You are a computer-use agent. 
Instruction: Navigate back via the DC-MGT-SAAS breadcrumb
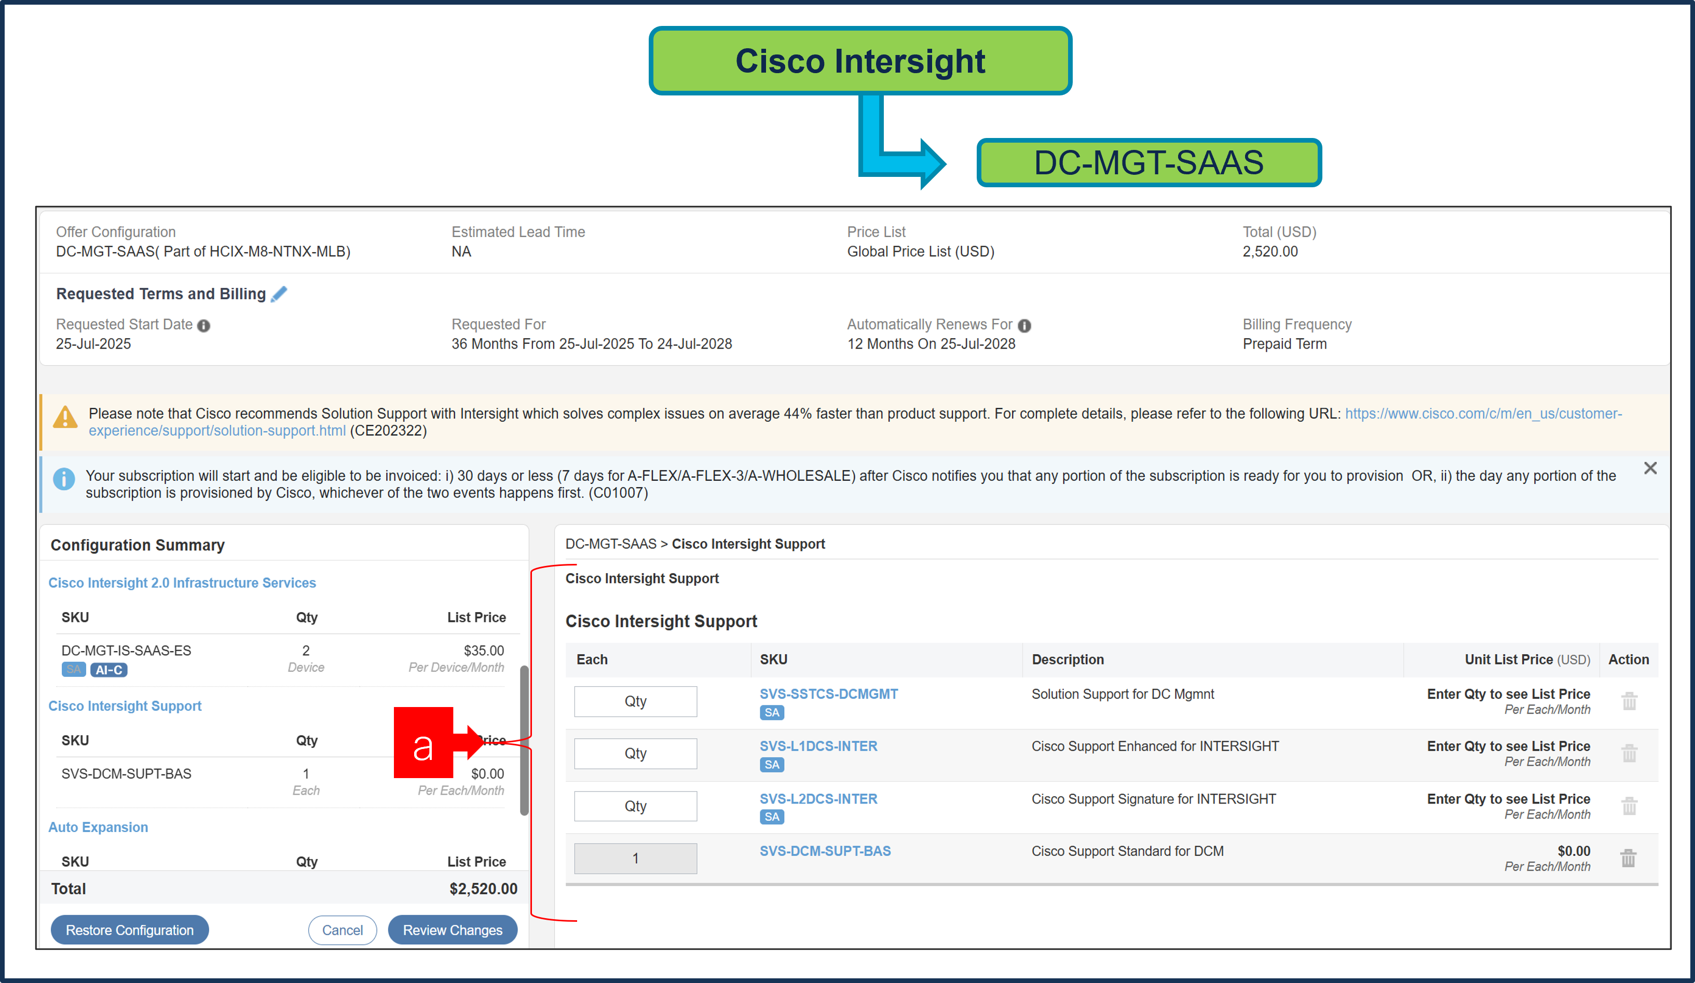611,543
